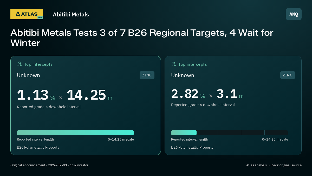This screenshot has height=176, width=312.
Task: Click the 1.13 grade value
Action: tap(33, 95)
